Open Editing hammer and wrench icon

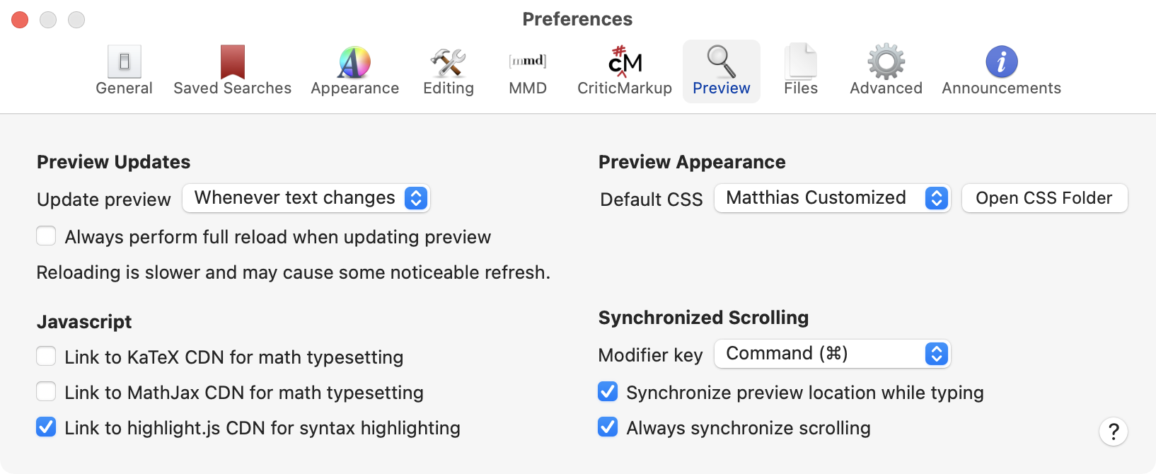tap(448, 62)
